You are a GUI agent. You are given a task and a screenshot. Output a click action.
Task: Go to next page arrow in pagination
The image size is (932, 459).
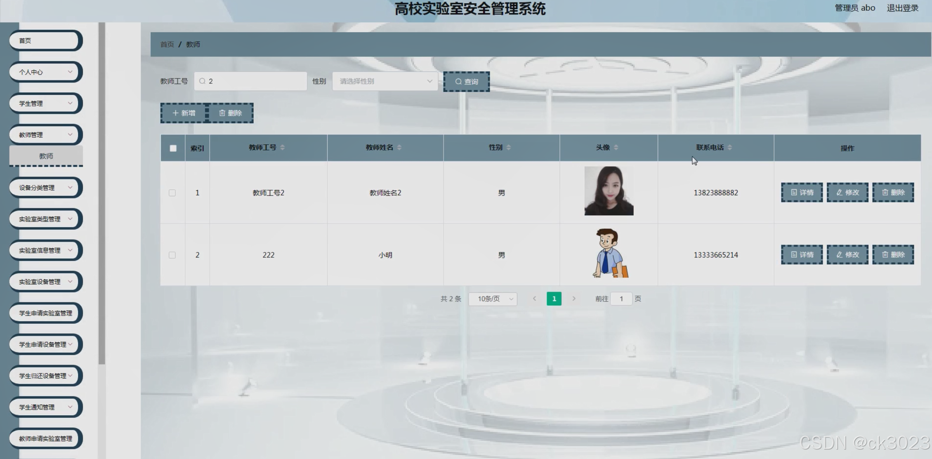pos(573,299)
